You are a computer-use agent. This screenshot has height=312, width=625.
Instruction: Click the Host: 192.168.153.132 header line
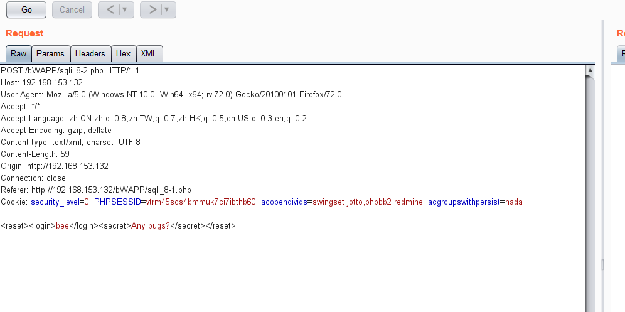[42, 83]
